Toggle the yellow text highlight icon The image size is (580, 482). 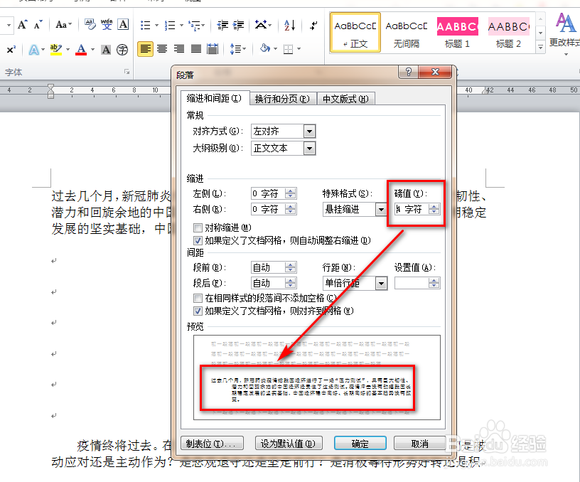point(54,49)
